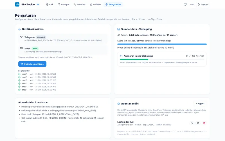Switch to the Monitor tab
This screenshot has height=141, width=225.
coord(80,5)
